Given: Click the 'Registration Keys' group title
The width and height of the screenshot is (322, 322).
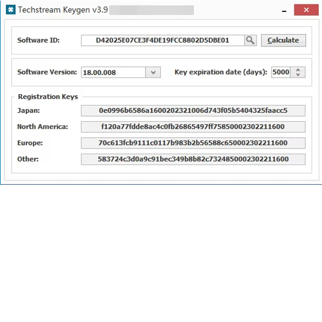Looking at the screenshot, I should click(x=48, y=97).
